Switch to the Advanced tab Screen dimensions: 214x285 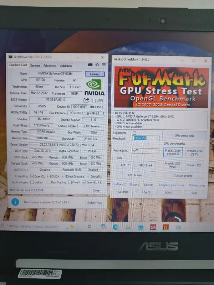[x=50, y=66]
